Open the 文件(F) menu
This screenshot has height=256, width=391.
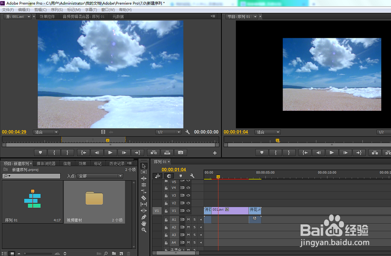pyautogui.click(x=8, y=10)
